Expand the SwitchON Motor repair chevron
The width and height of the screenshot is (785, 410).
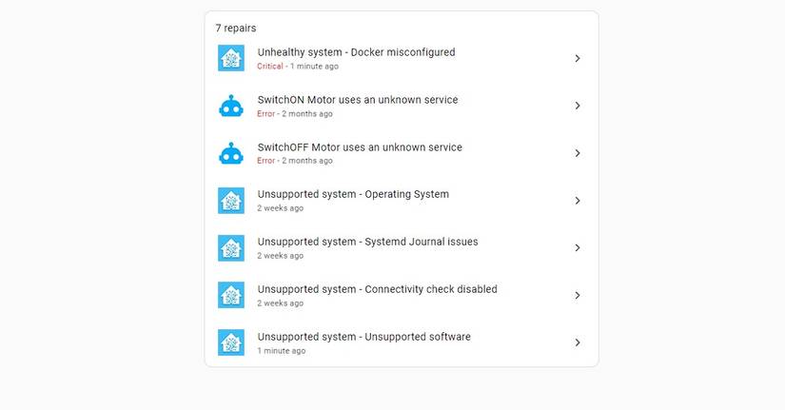(x=577, y=106)
